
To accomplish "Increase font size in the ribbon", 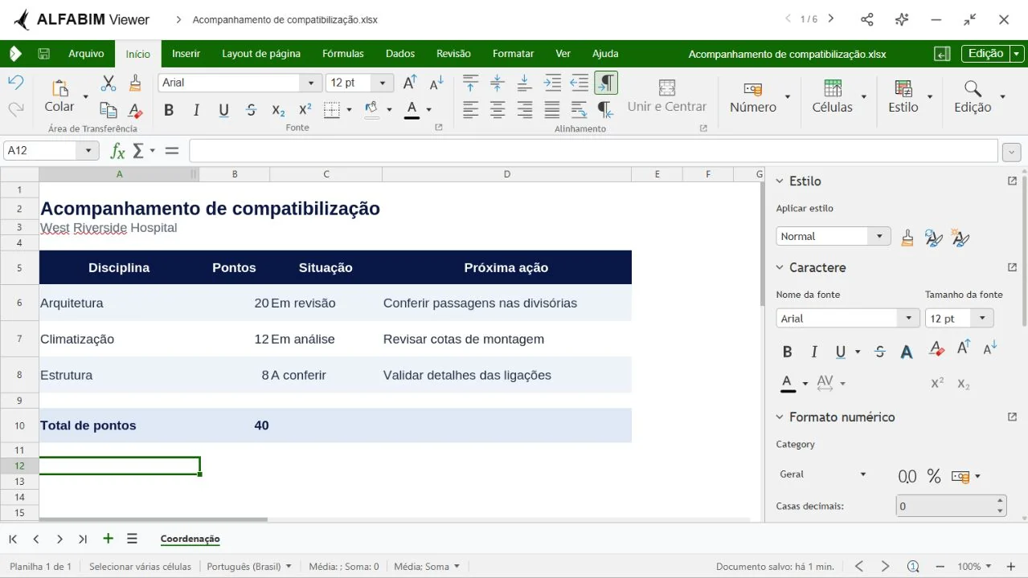I will pos(410,83).
